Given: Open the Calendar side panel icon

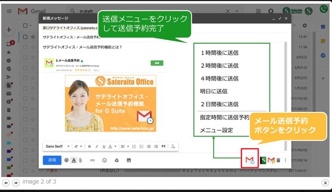Looking at the screenshot, I should point(323,27).
